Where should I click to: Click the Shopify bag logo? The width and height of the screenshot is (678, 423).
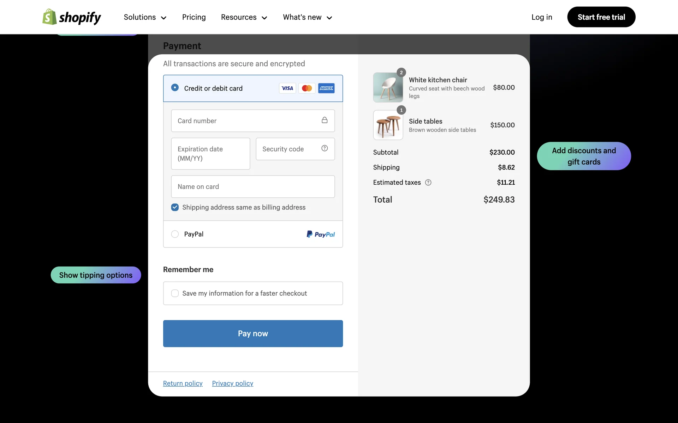50,17
